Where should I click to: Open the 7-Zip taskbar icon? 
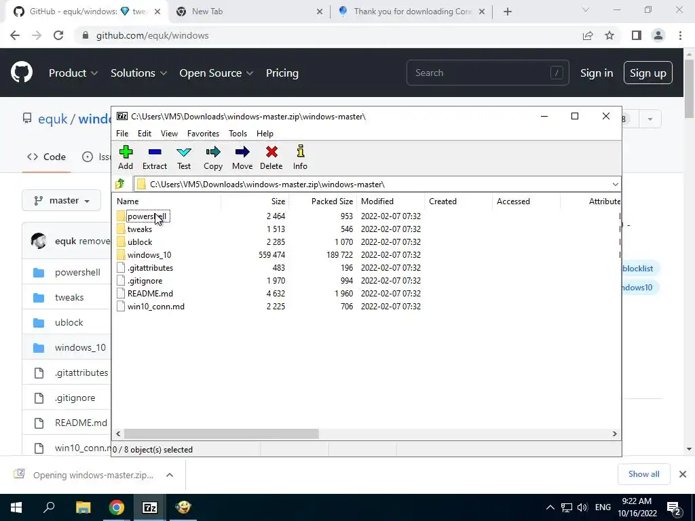pos(150,507)
